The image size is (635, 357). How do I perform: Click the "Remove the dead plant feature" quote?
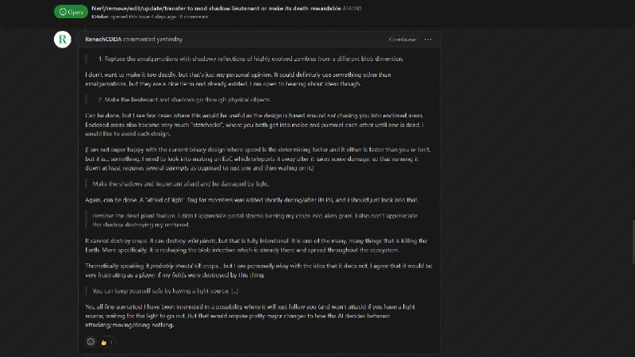point(254,219)
